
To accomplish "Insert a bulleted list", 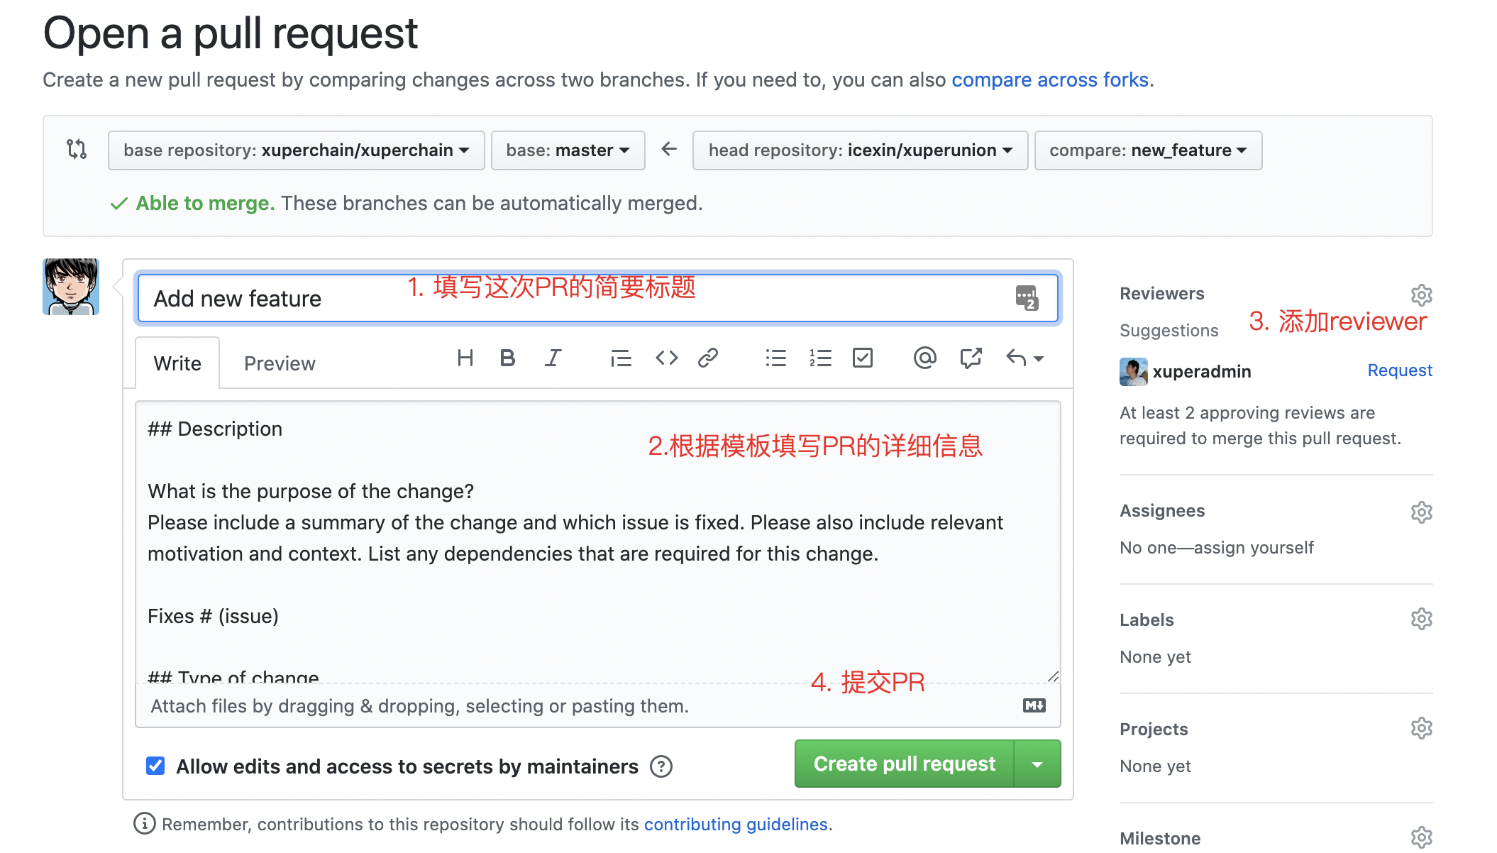I will 775,358.
